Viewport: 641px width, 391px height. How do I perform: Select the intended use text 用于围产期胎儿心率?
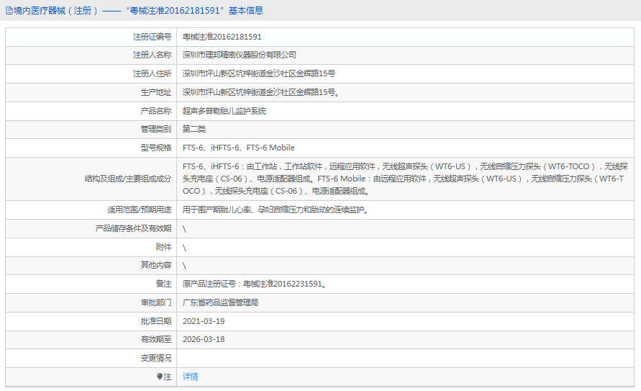coord(276,210)
